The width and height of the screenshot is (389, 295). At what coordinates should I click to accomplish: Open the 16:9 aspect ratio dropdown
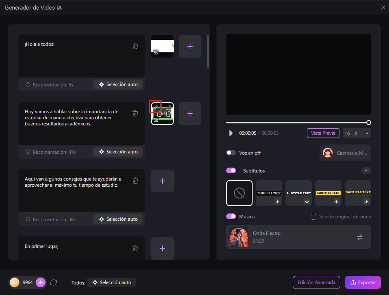tap(357, 133)
